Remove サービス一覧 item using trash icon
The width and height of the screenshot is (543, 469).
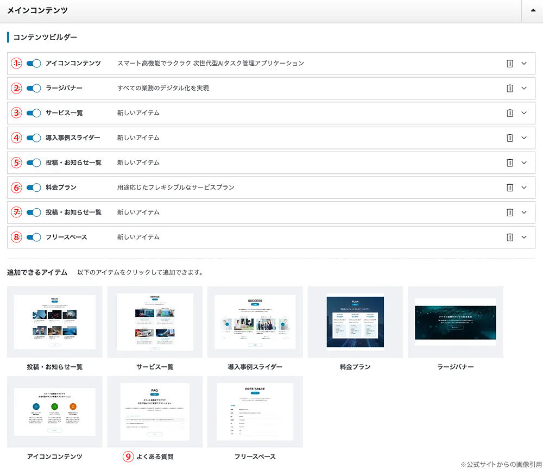point(509,113)
